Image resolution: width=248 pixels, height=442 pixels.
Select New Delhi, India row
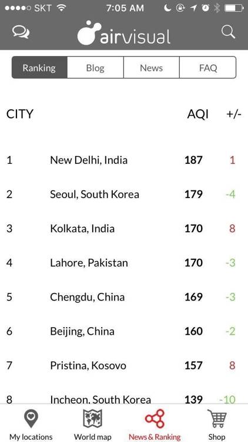(x=124, y=160)
